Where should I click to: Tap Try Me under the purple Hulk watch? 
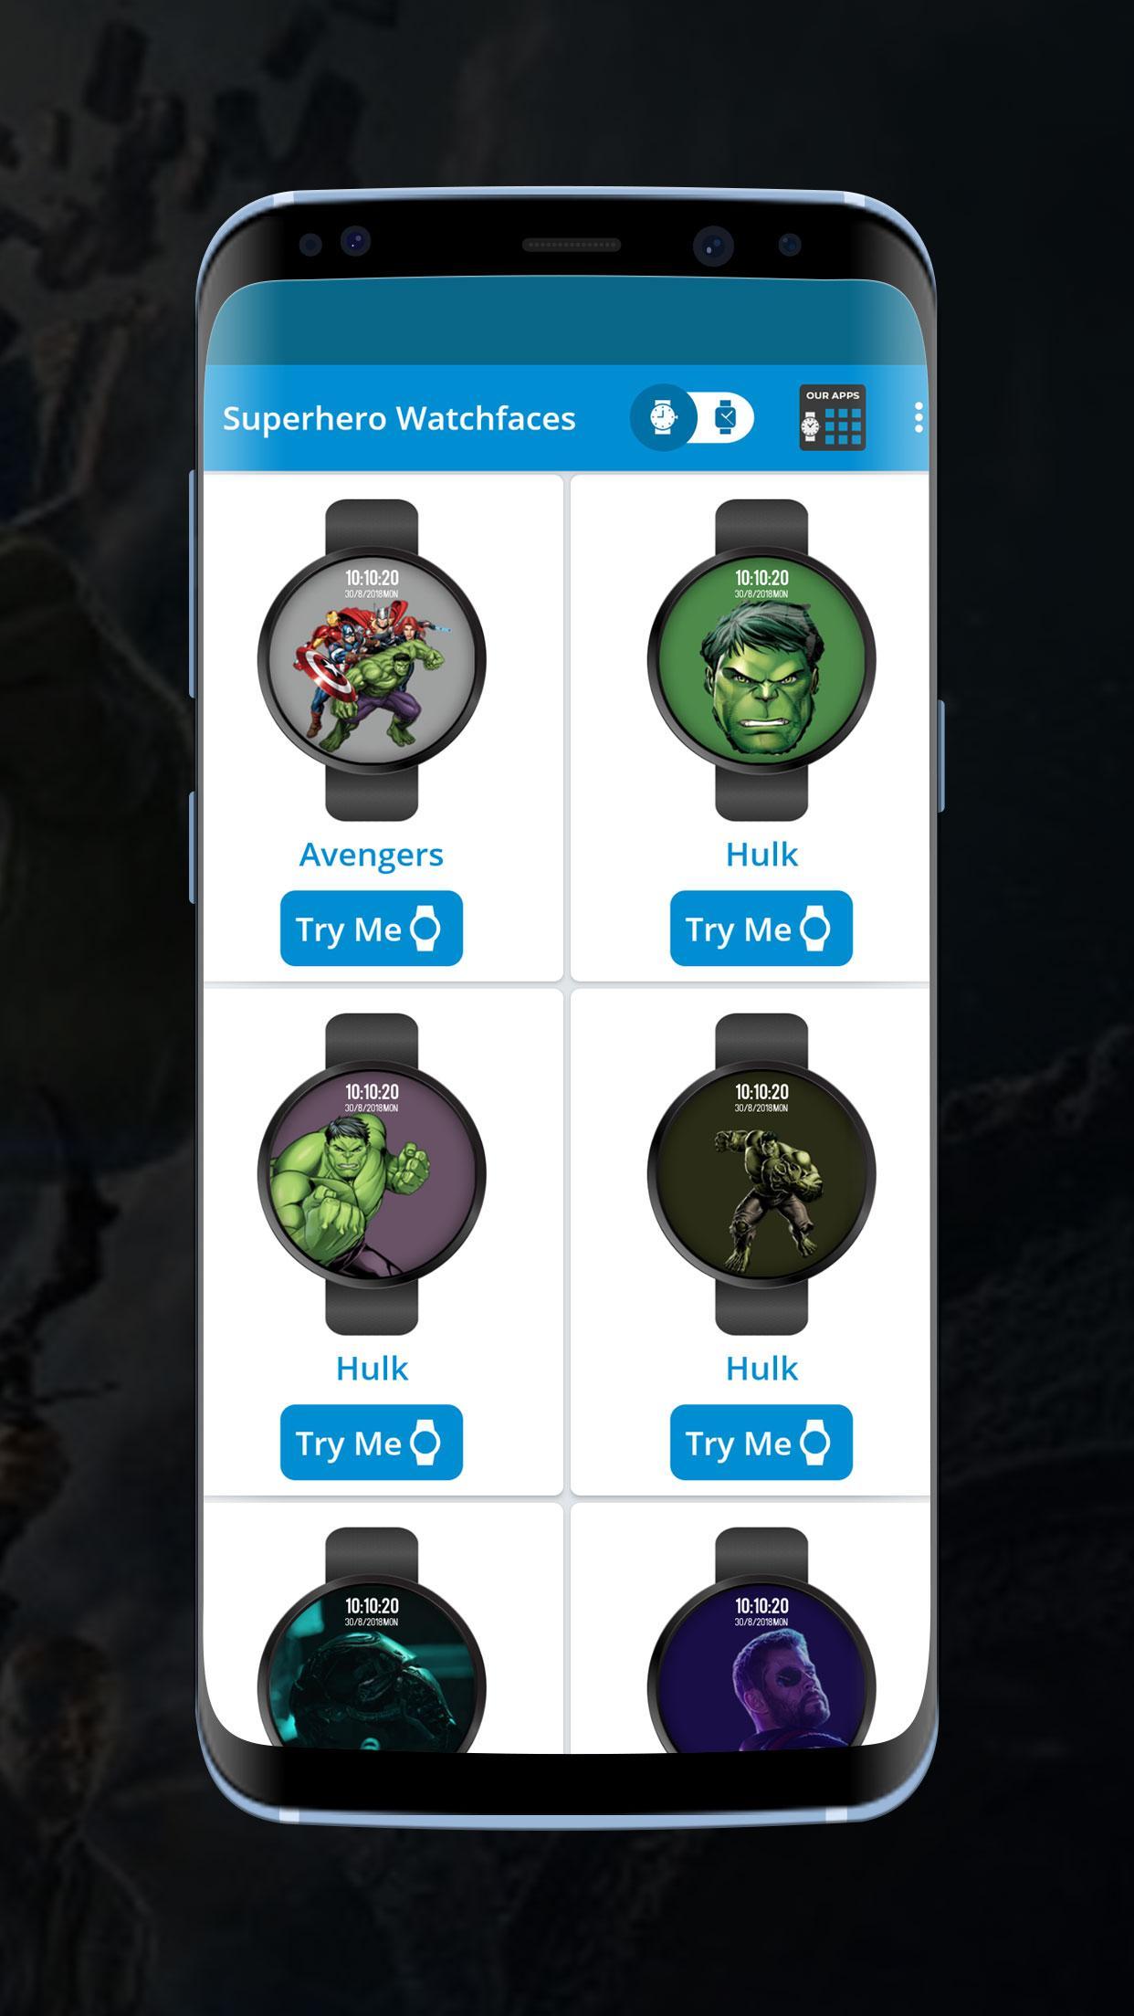[x=371, y=1443]
